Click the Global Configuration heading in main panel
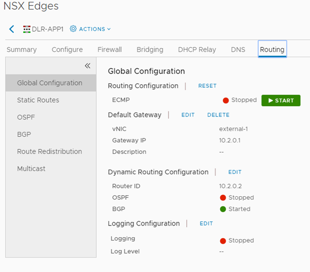The image size is (310, 272). pos(146,71)
